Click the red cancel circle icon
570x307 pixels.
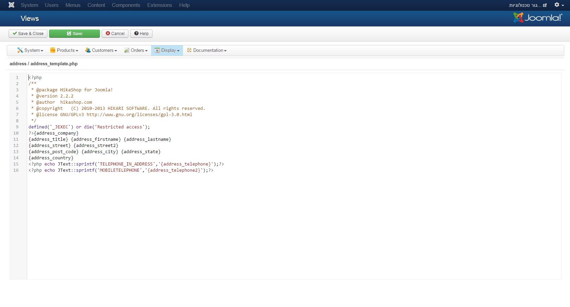(x=108, y=33)
